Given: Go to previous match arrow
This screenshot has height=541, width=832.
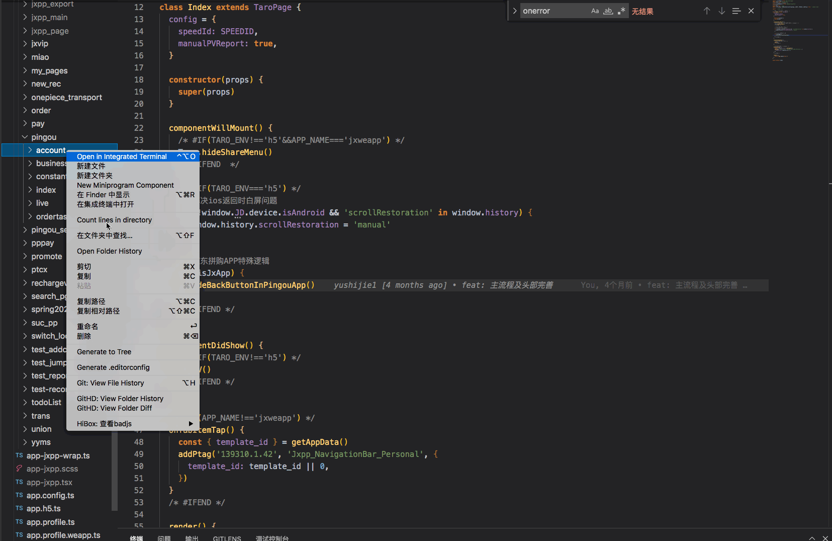Looking at the screenshot, I should coord(707,11).
